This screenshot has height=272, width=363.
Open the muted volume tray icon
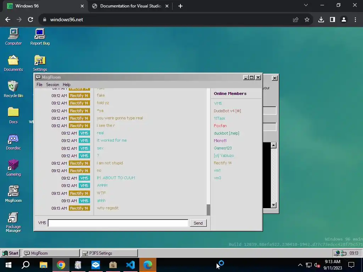[x=317, y=265]
